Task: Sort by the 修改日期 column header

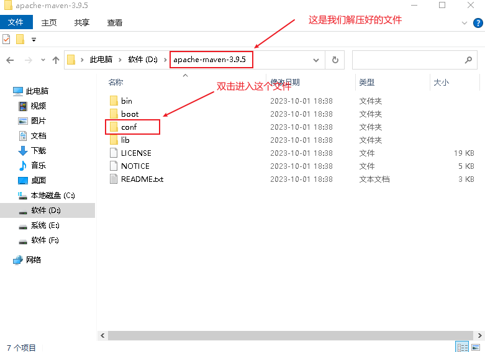Action: 285,83
